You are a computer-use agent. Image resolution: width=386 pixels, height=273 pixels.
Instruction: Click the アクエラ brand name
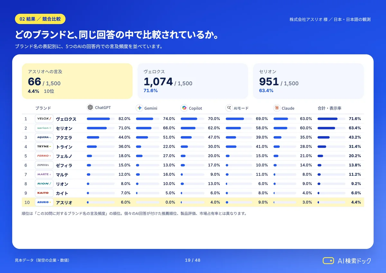(64, 137)
